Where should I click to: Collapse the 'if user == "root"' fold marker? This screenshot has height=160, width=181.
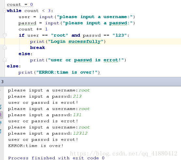5,35
